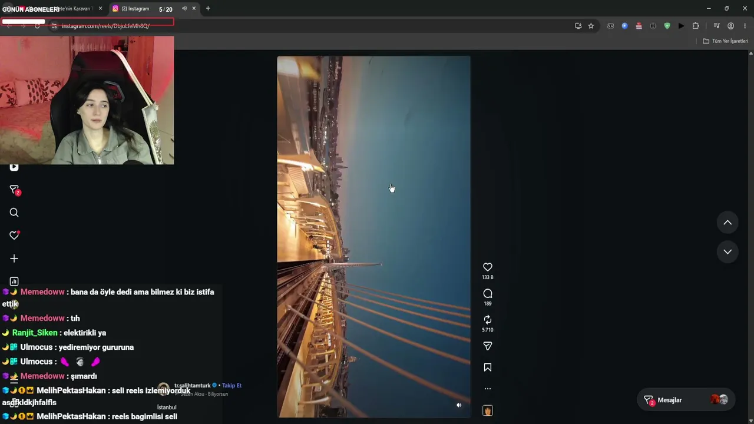Open the sidebar search magnifier icon
Screen dimensions: 754x424
(x=14, y=213)
